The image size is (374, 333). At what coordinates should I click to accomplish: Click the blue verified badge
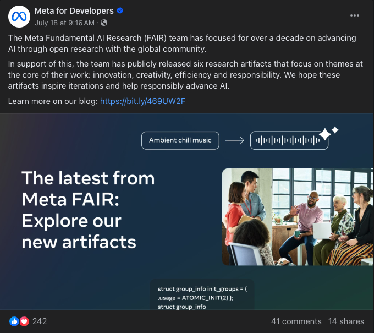120,11
